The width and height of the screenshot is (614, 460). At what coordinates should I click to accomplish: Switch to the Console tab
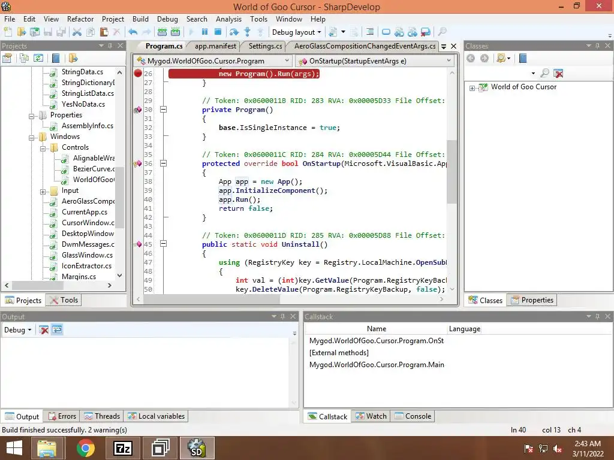[413, 416]
